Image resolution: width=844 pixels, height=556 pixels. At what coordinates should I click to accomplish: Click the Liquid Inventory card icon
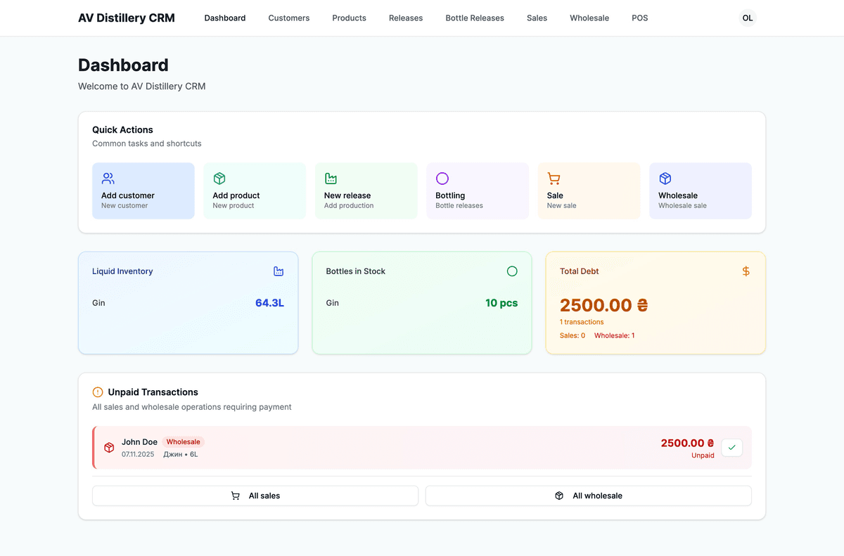click(279, 271)
